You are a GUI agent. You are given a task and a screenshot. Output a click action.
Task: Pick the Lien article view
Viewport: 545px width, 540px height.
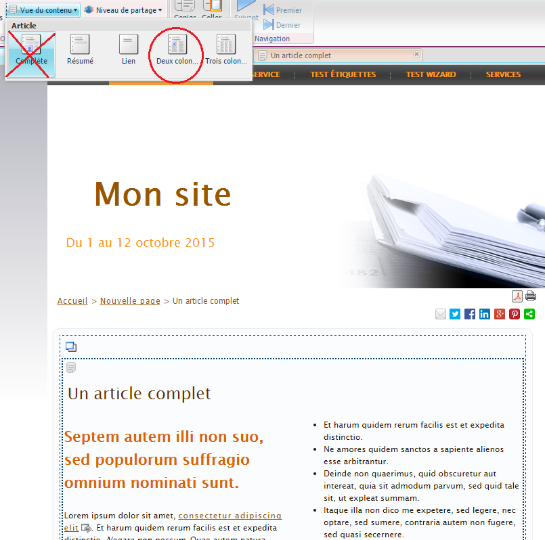(129, 49)
